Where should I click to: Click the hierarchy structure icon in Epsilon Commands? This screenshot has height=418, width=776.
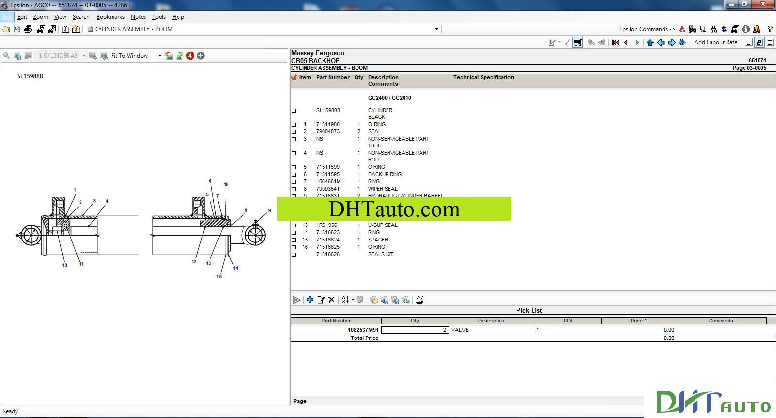713,29
